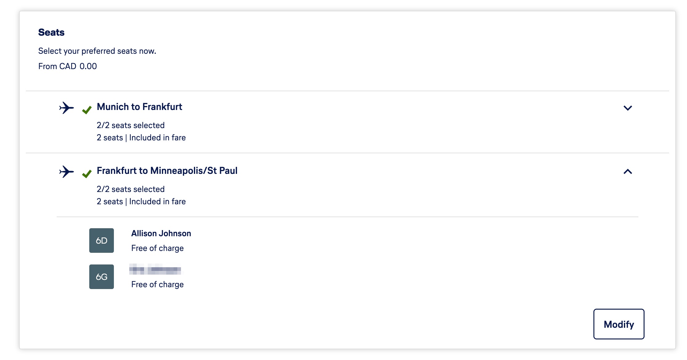Image resolution: width=687 pixels, height=360 pixels.
Task: Select the 6D seat badge
Action: [102, 241]
